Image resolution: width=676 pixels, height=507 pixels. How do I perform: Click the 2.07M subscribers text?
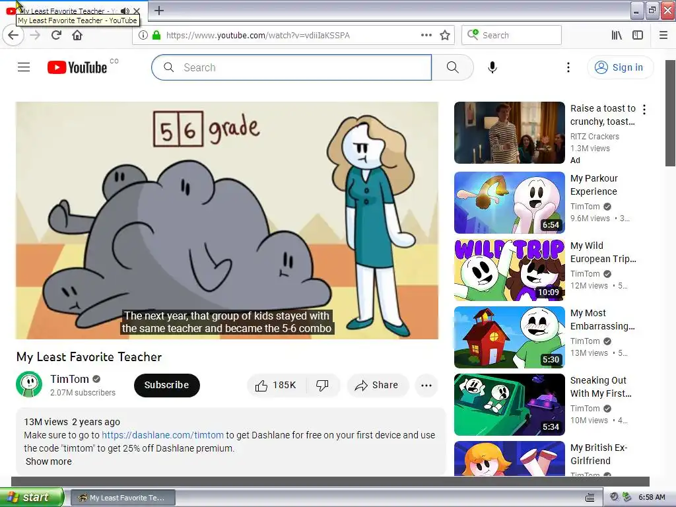click(x=83, y=393)
